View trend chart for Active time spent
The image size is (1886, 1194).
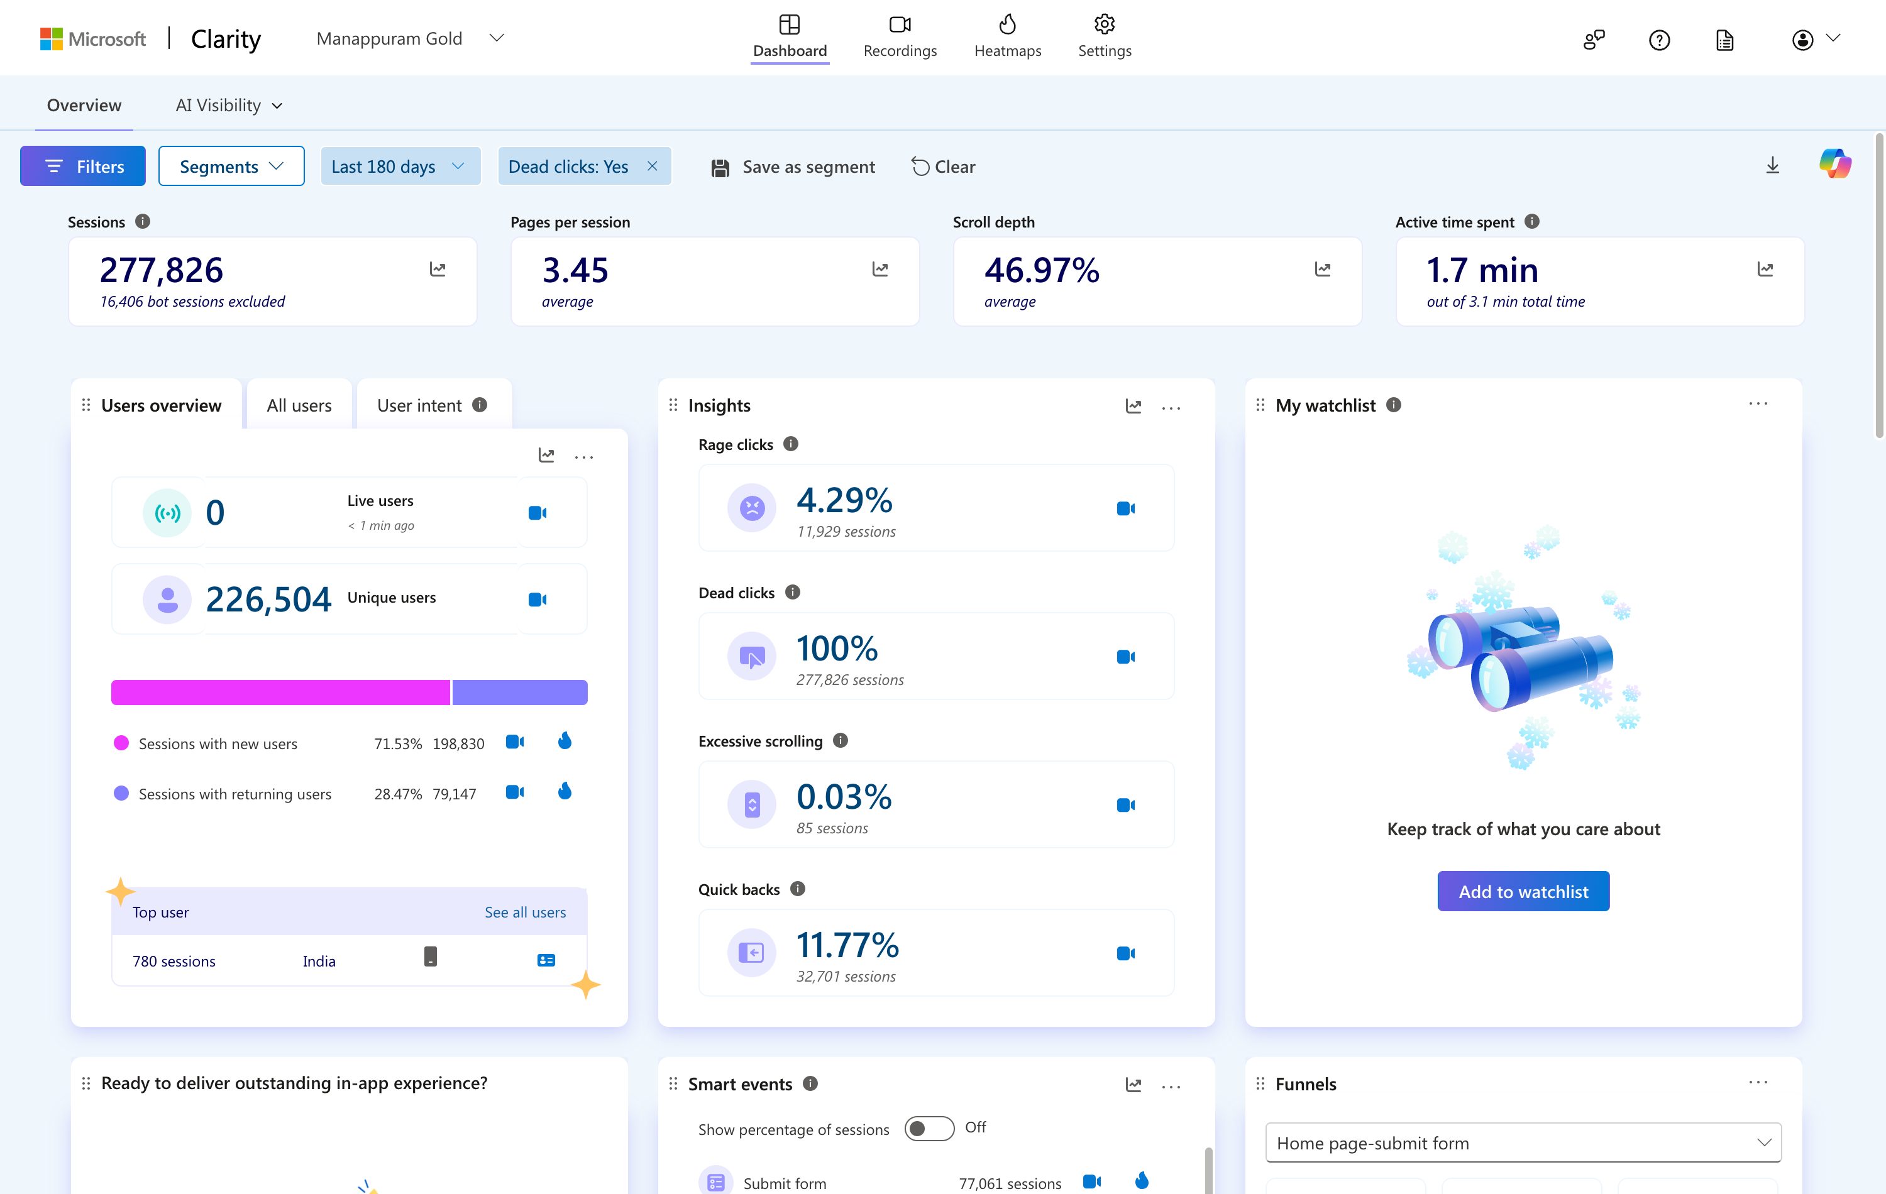[1765, 270]
